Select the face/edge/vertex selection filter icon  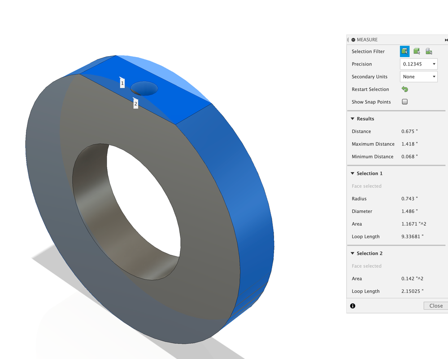[x=405, y=52]
